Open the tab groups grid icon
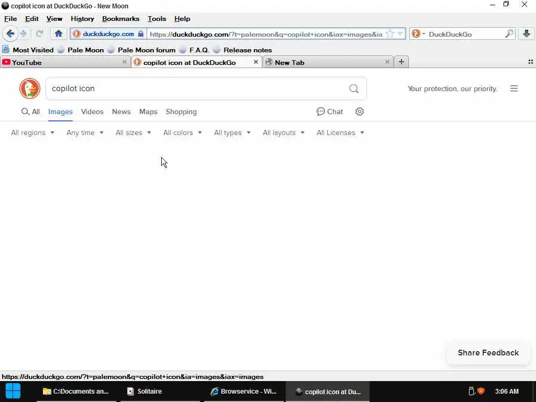Viewport: 536px width, 402px height. click(531, 62)
